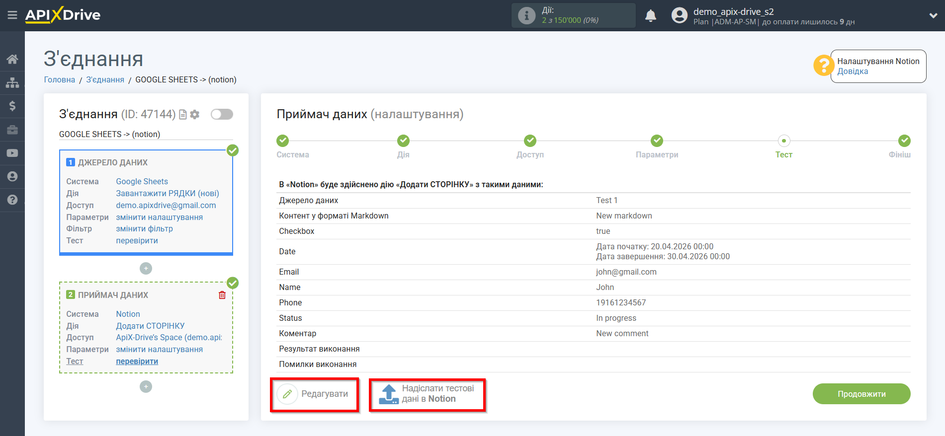
Task: Select the John name value
Action: pos(605,288)
